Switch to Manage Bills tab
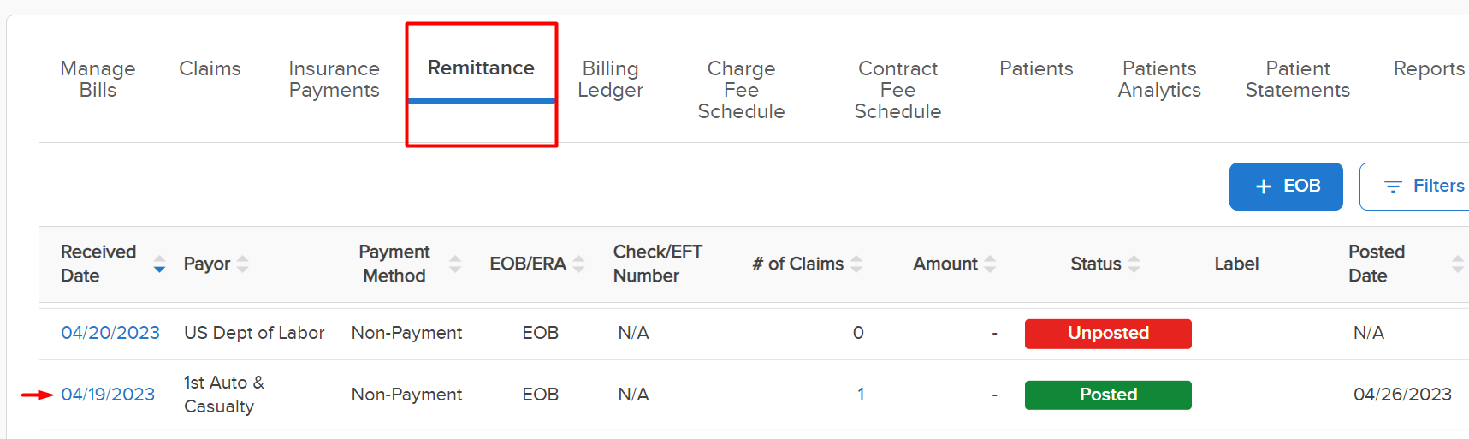1469x439 pixels. [x=98, y=79]
